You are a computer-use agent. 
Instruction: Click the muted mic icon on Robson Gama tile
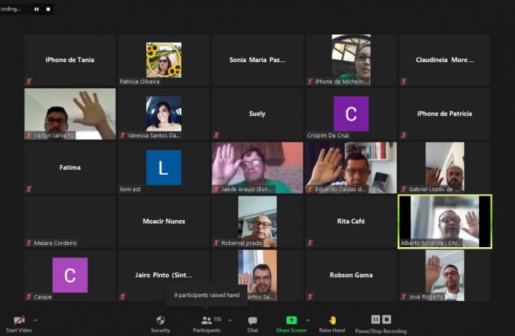pyautogui.click(x=310, y=296)
